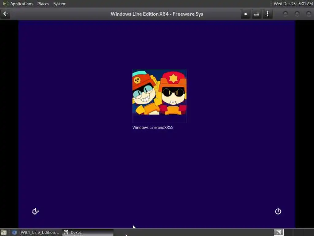The height and width of the screenshot is (236, 314).
Task: Open the three-dot menu in Boxes header
Action: (x=267, y=14)
